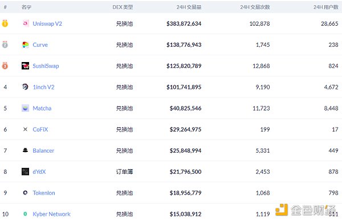
Task: Click the 1inch V2 unicorn icon
Action: 25,87
